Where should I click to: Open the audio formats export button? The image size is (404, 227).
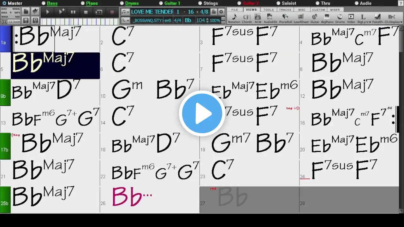tap(11, 13)
